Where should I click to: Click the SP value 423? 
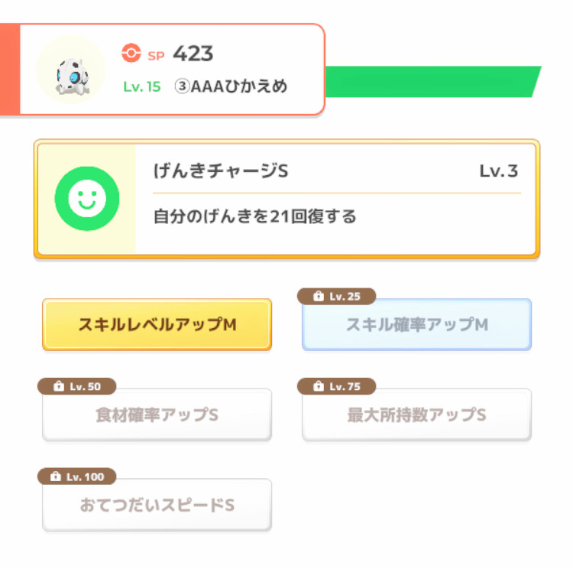(193, 54)
